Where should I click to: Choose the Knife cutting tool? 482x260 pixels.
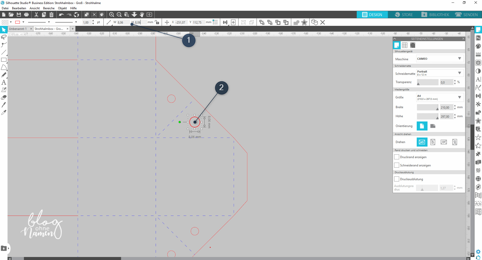click(x=4, y=105)
